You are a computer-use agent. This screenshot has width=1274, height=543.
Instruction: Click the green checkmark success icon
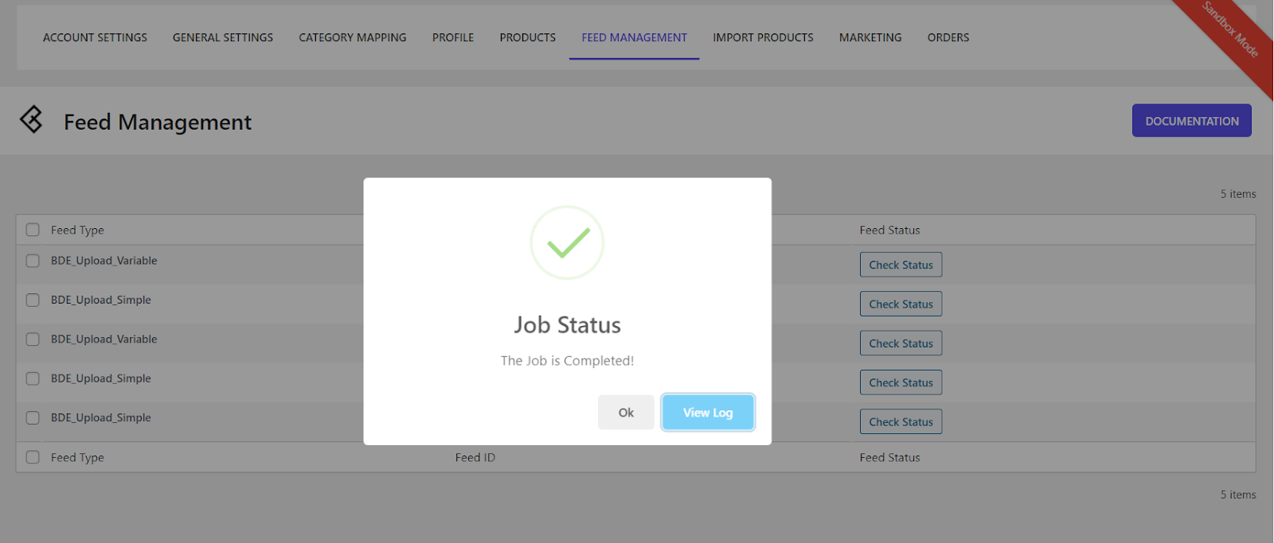pos(567,242)
